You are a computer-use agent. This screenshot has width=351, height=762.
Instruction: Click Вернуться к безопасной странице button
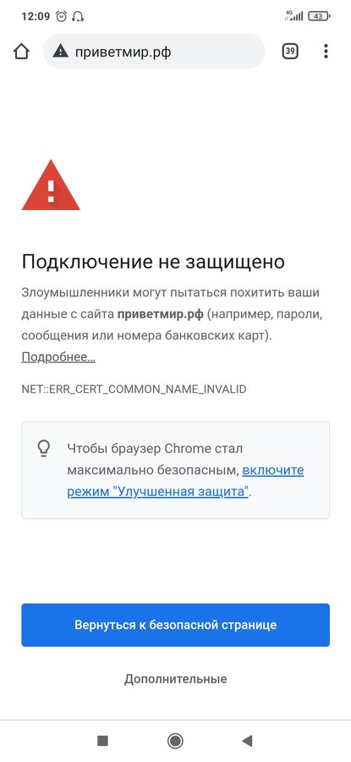[x=175, y=625]
